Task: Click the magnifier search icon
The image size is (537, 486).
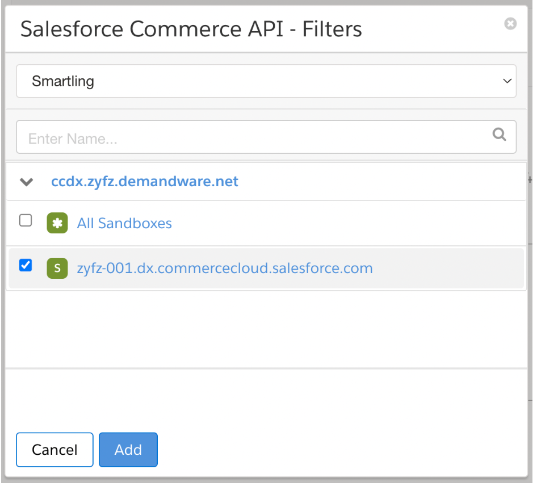Action: point(500,135)
